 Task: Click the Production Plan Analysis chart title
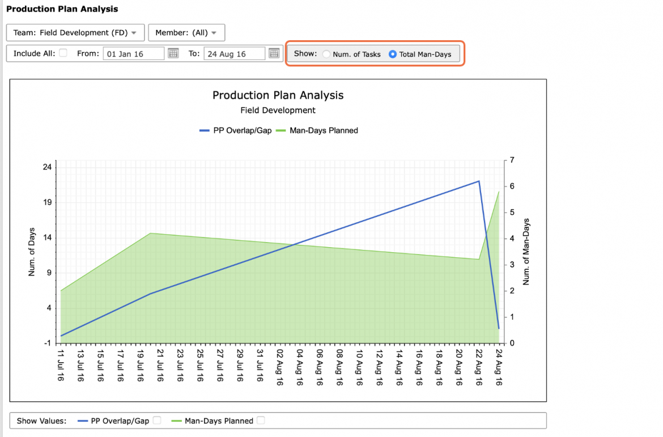point(278,95)
